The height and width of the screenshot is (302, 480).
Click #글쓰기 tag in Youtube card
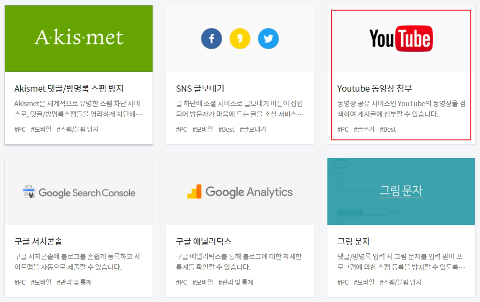[364, 129]
